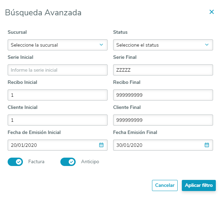The height and width of the screenshot is (198, 220).
Task: Select the Recibo Inicial input field
Action: [x=58, y=95]
